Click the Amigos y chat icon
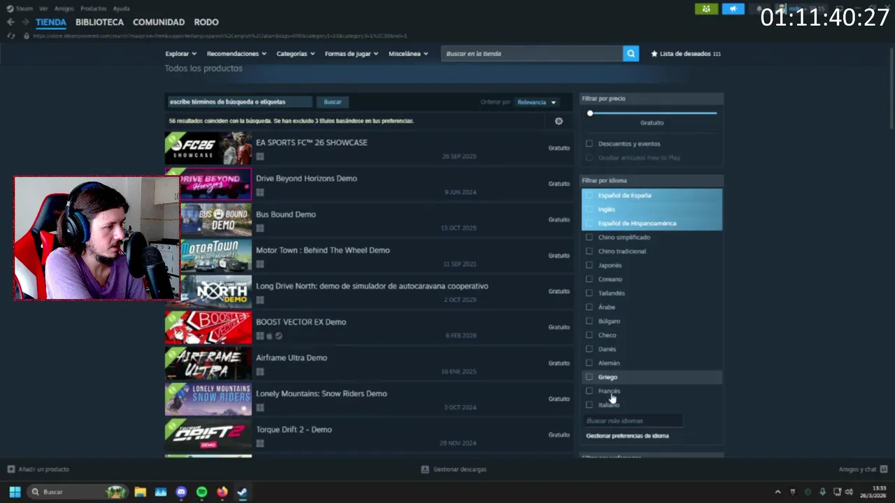Screen dimensions: 895x503 coord(884,469)
